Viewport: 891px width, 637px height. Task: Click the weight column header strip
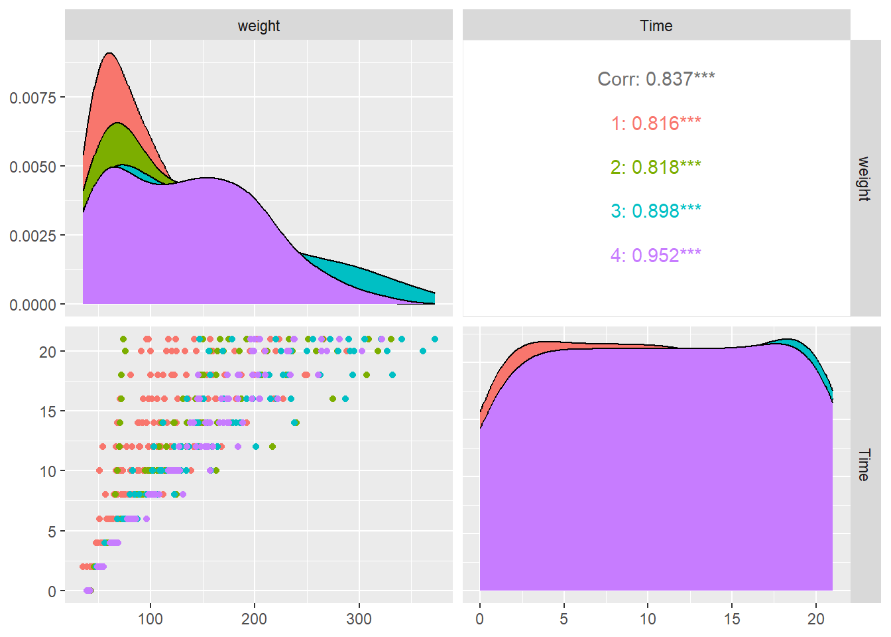coord(259,25)
